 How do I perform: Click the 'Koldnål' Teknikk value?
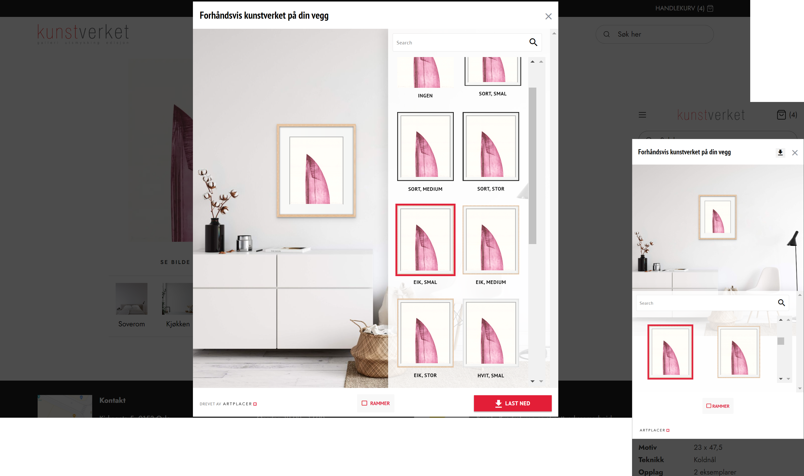pos(705,460)
